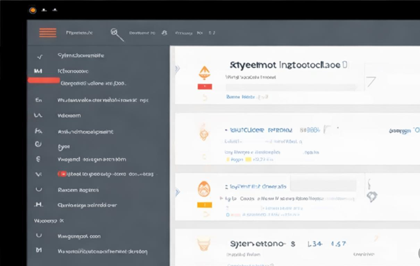Click the pale orange icon on the second card
The width and height of the screenshot is (420, 266).
(x=204, y=133)
